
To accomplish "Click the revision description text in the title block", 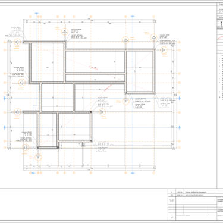I will 196,192.
